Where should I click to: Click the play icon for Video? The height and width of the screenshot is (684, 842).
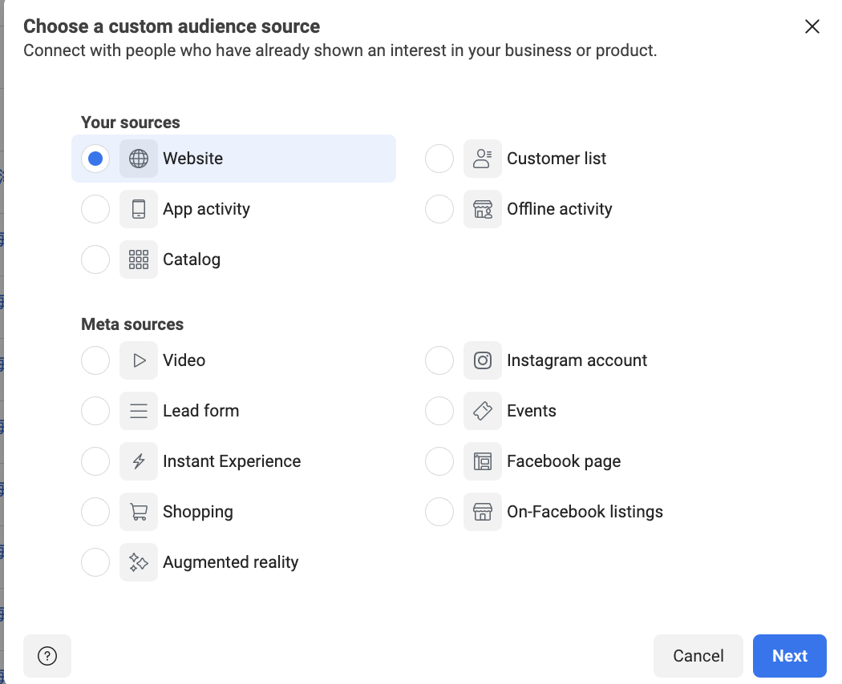click(x=139, y=360)
